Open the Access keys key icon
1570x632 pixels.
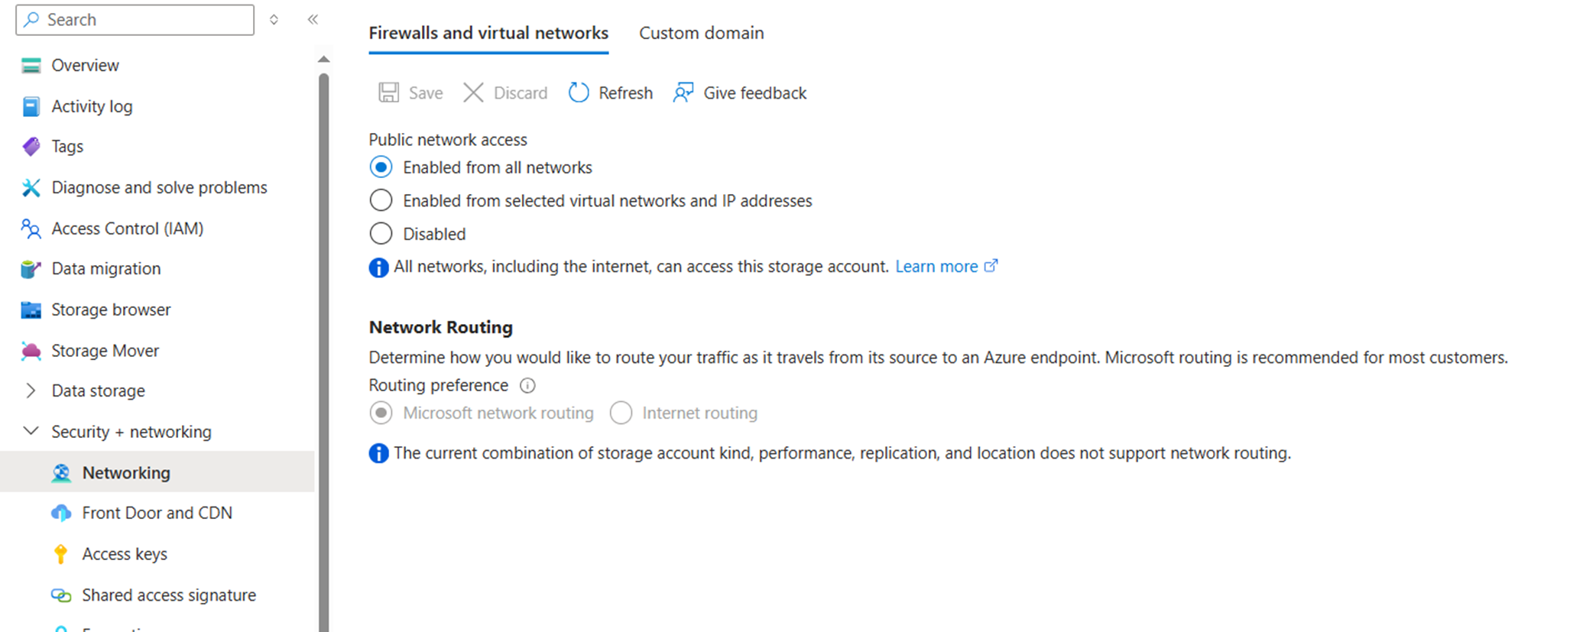coord(61,554)
